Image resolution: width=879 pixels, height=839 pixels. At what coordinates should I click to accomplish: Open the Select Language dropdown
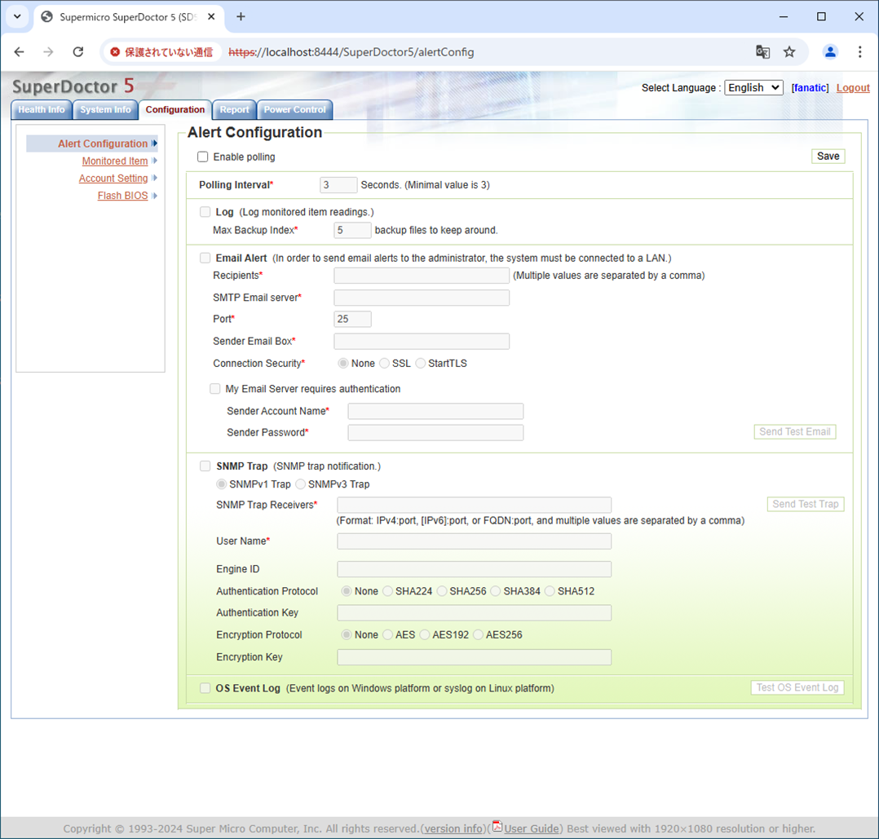point(753,87)
